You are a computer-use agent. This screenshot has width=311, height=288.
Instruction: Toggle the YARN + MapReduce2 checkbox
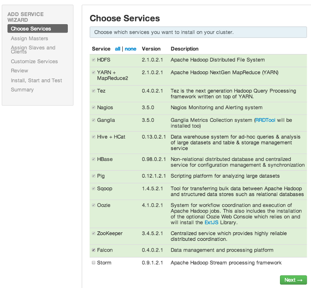pos(93,72)
